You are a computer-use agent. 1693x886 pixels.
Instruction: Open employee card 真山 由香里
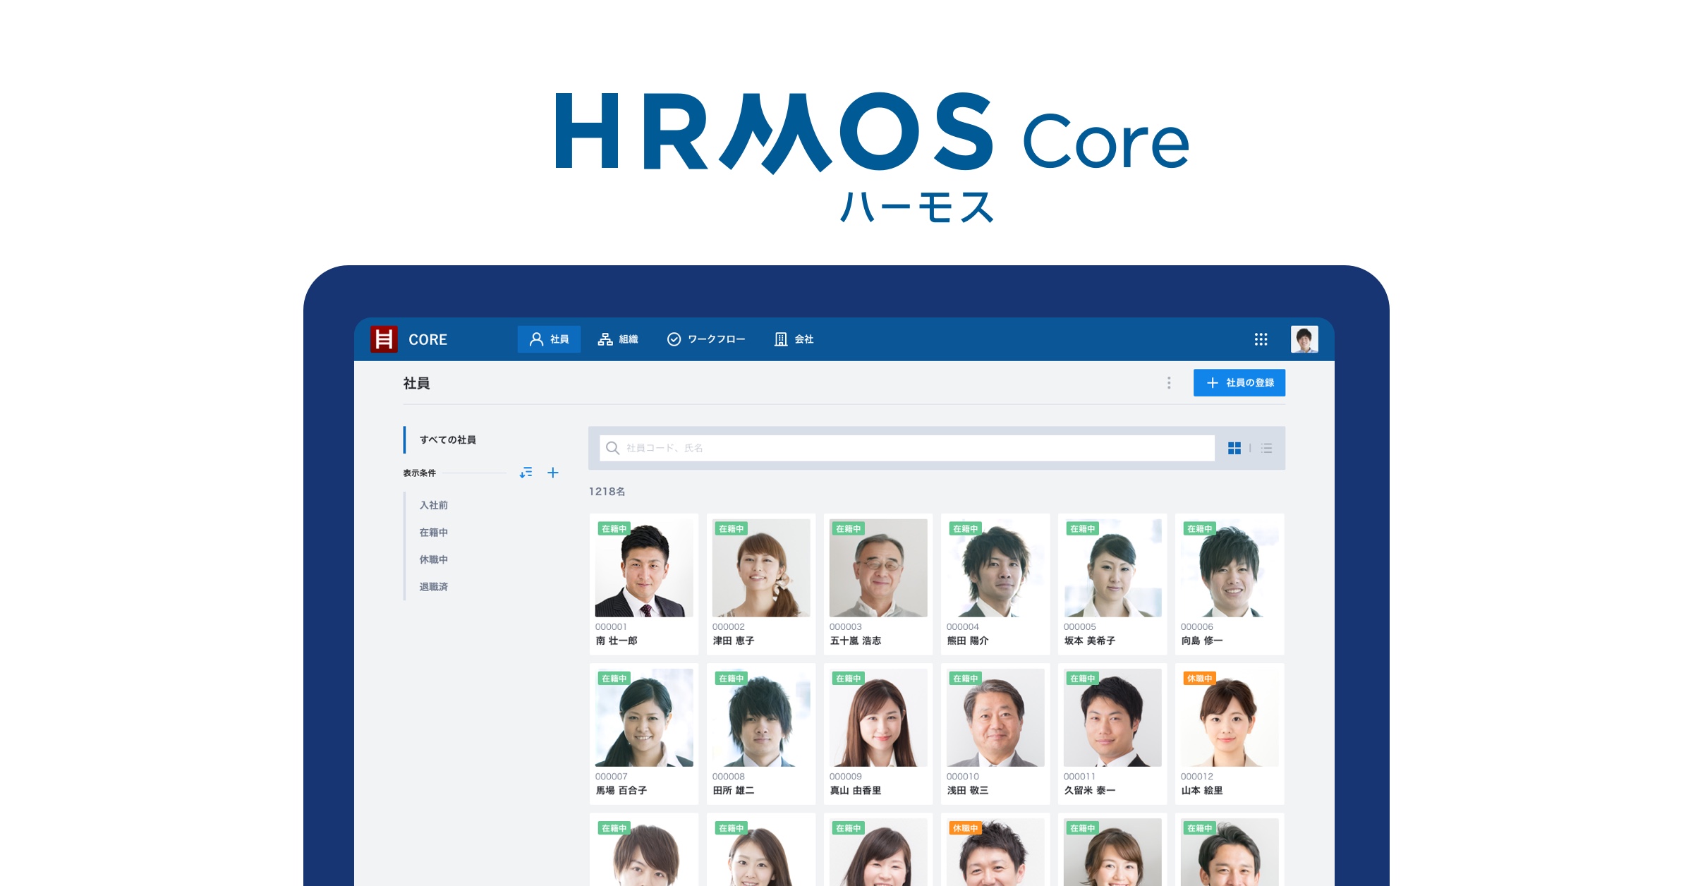[x=878, y=734]
